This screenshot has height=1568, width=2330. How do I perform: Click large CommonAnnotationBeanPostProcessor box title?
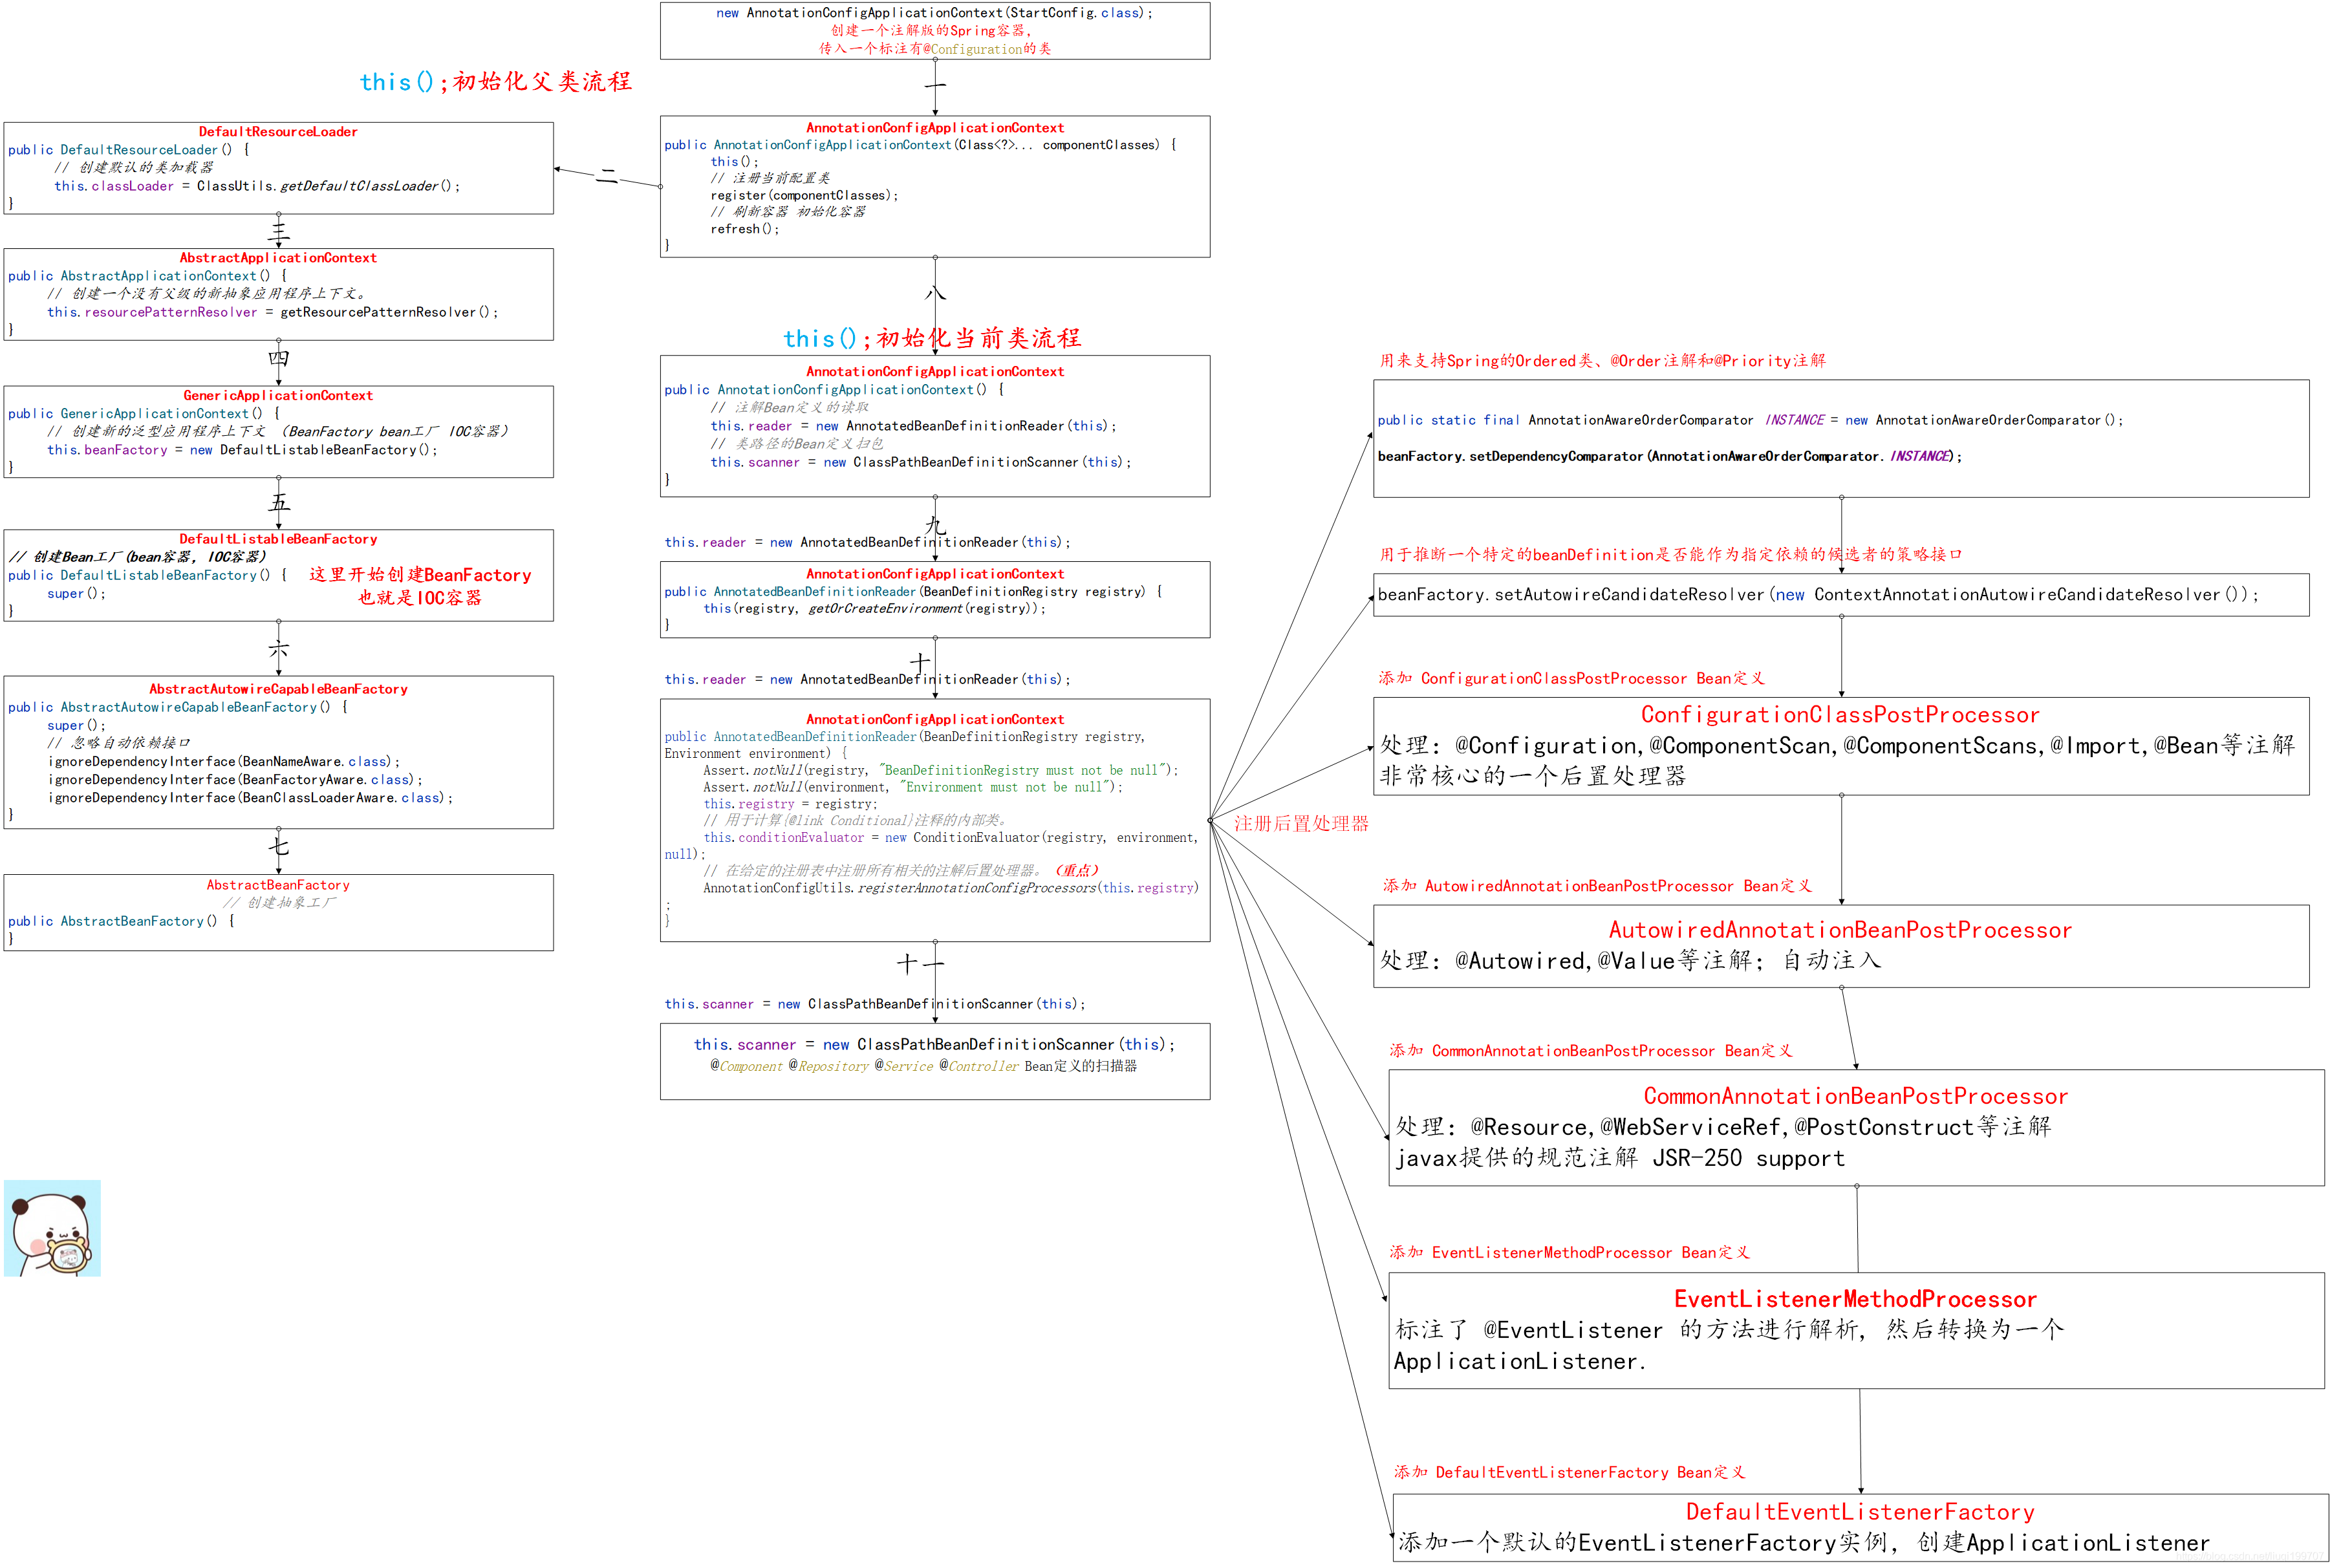tap(1856, 1096)
